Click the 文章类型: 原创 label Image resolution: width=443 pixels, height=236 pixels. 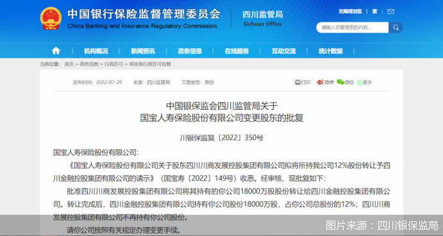[197, 82]
